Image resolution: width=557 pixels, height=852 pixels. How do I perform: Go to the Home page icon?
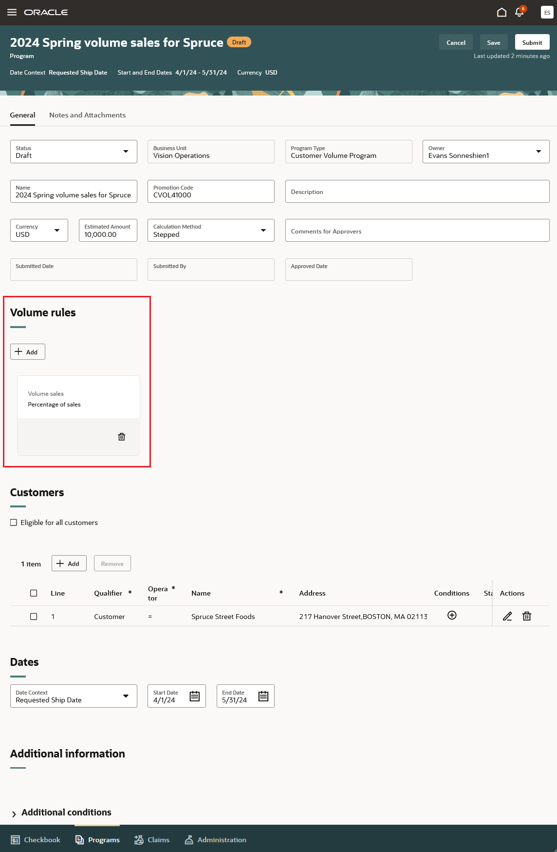501,12
